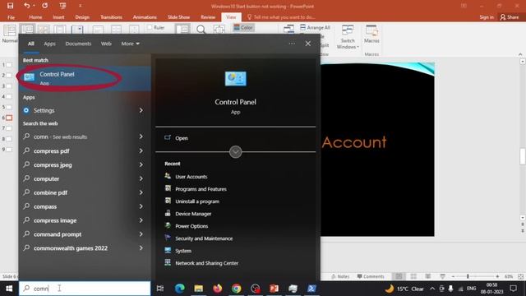Open the Transitions ribbon tab
The image size is (526, 296).
coord(111,17)
